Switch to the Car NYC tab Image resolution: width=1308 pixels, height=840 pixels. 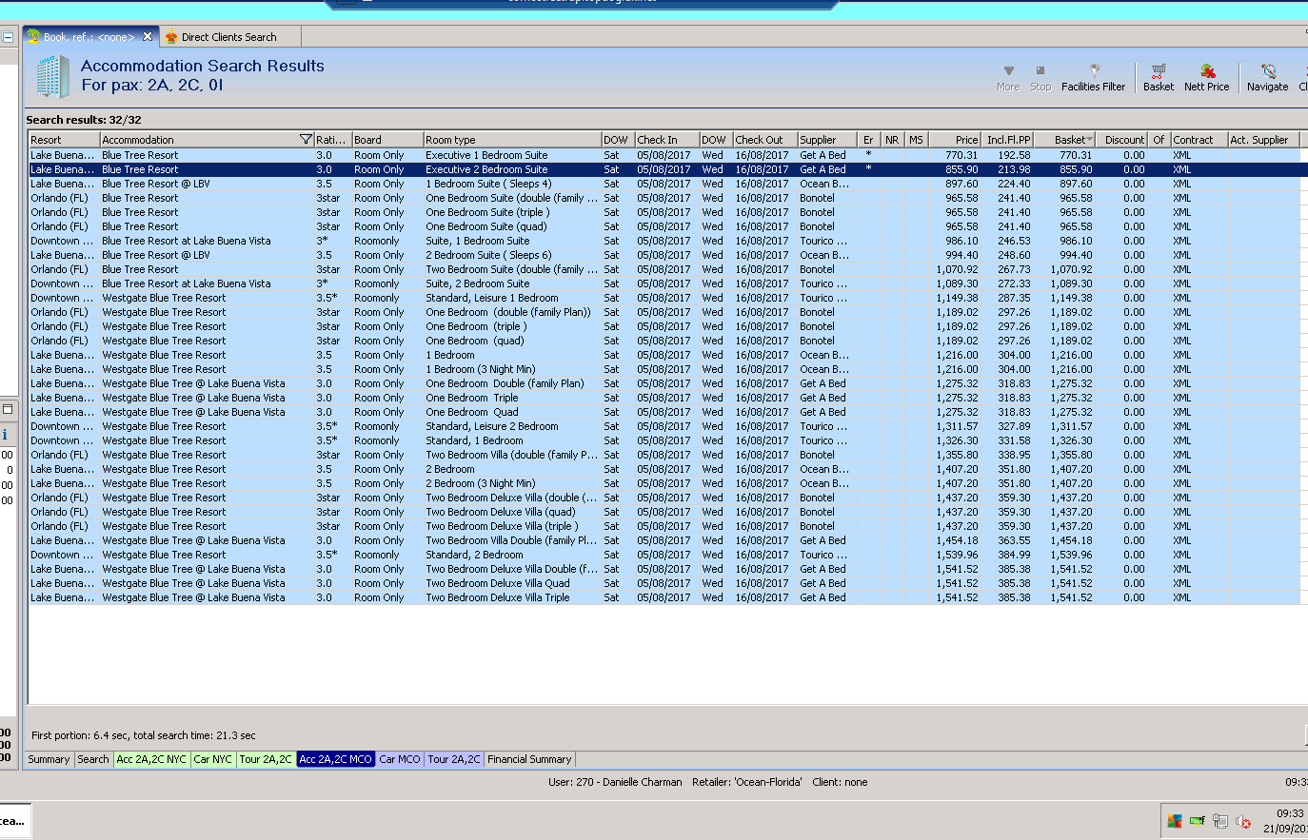pos(213,759)
